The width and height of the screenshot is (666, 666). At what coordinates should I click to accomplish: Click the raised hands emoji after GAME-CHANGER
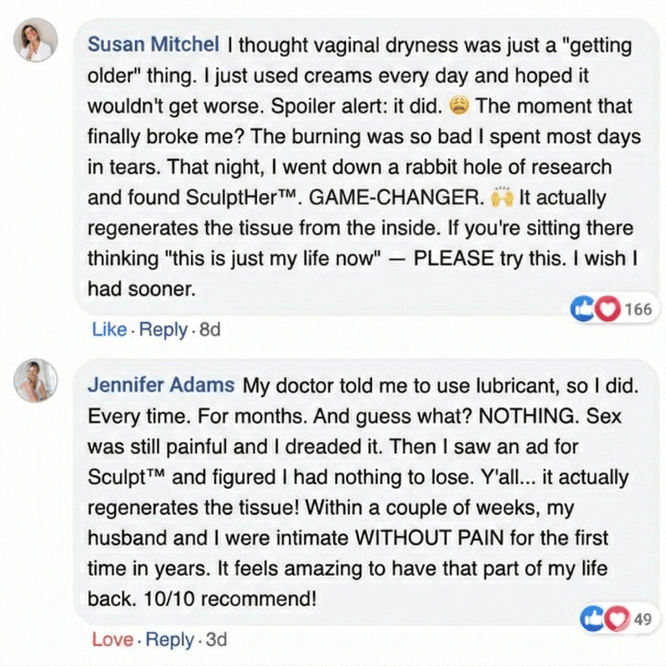[502, 198]
